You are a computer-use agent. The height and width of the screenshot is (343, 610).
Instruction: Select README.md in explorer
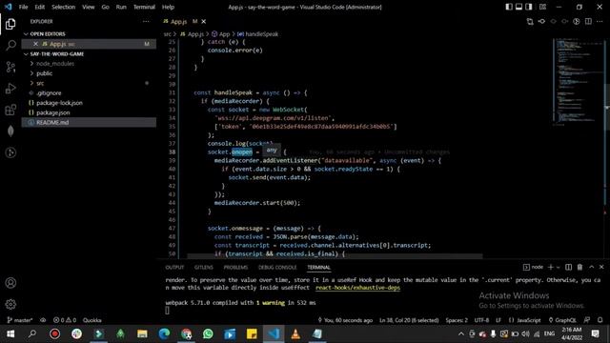click(89, 122)
